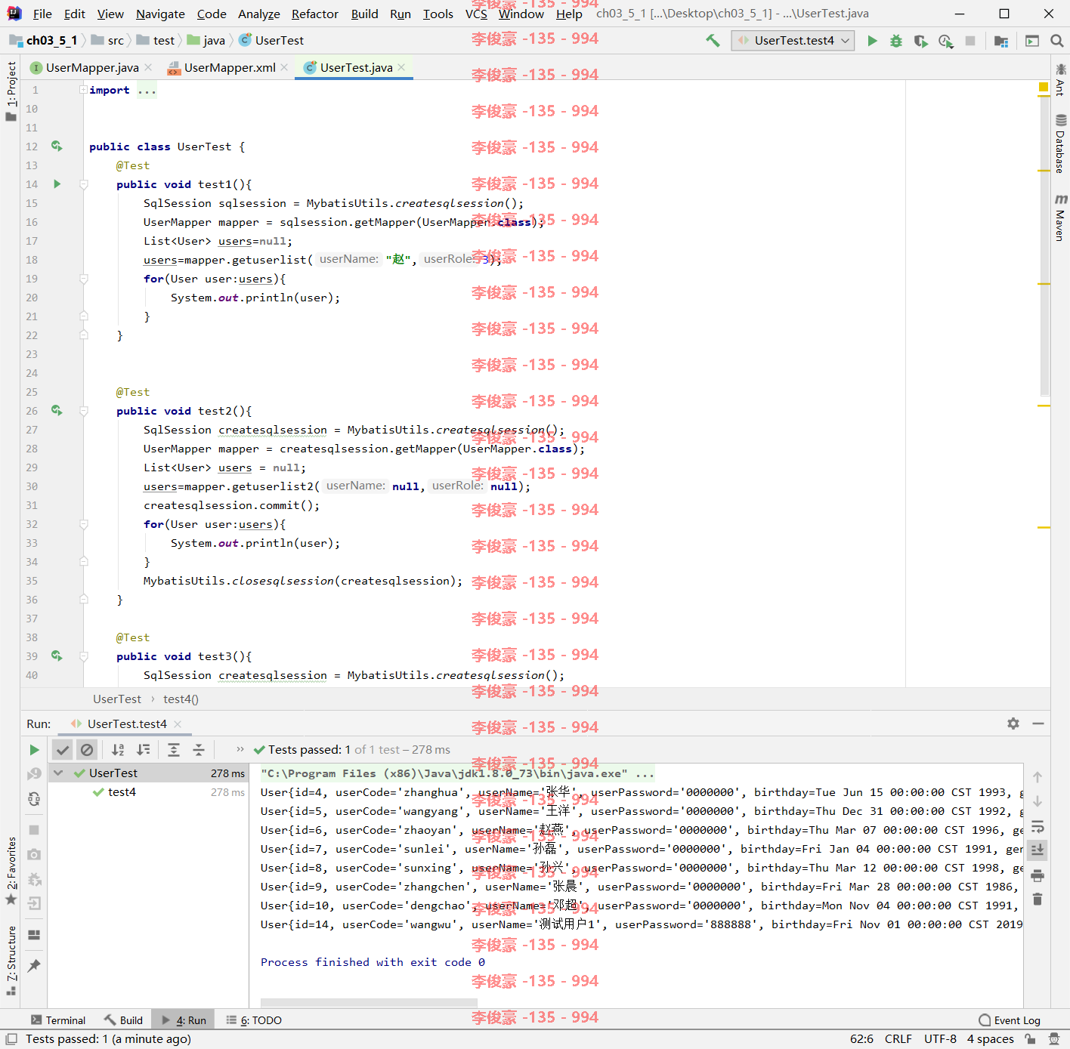Viewport: 1070px width, 1049px height.
Task: Open Database side panel
Action: 1060,143
